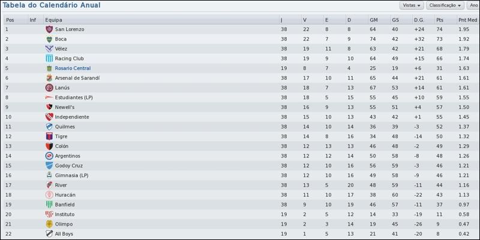Image resolution: width=480 pixels, height=240 pixels.
Task: Click the Huracán team crest
Action: point(49,195)
